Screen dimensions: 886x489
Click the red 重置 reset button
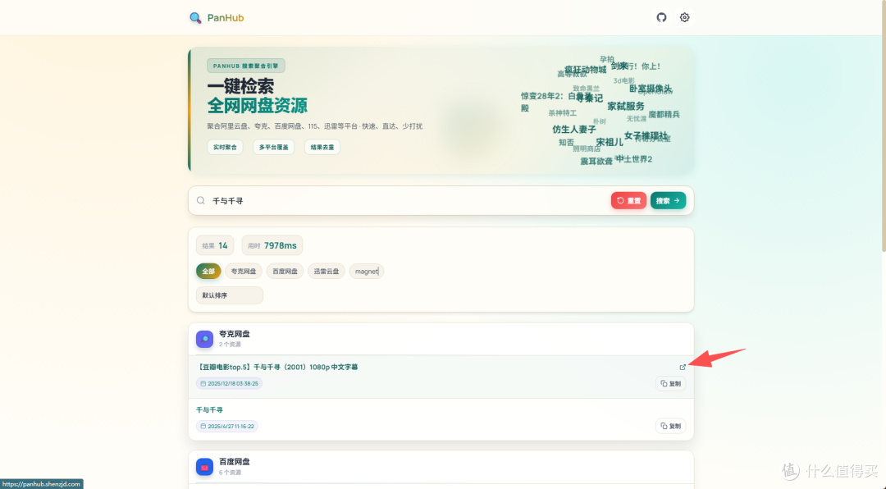628,201
